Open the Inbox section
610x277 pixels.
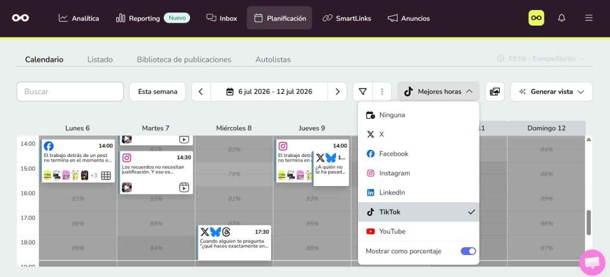[222, 18]
